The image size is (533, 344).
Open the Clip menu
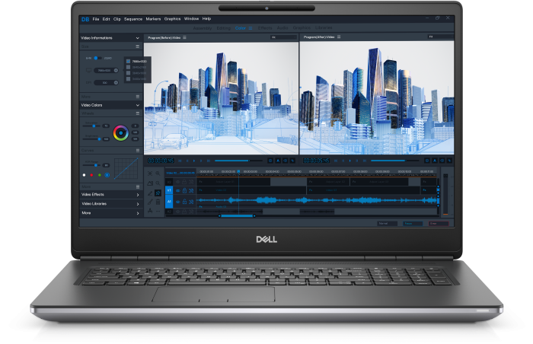tap(117, 19)
